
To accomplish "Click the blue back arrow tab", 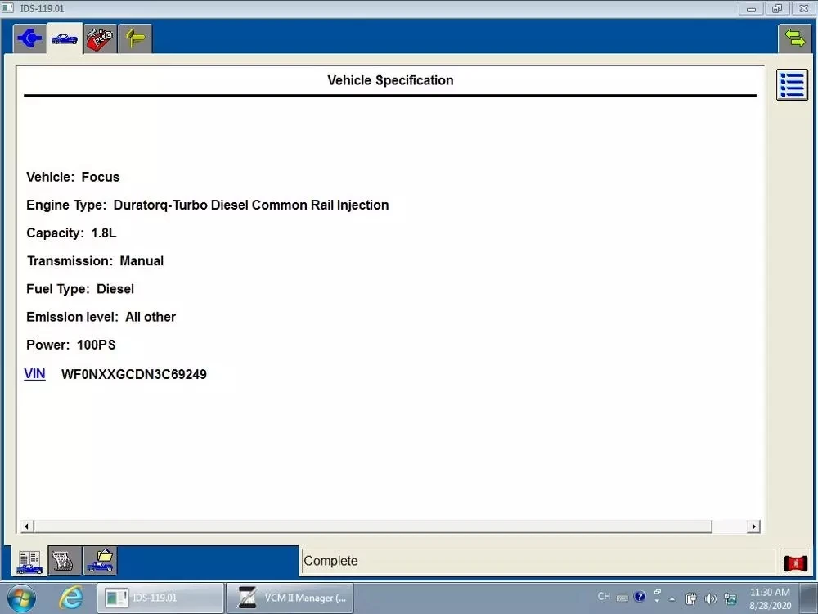I will [x=29, y=38].
